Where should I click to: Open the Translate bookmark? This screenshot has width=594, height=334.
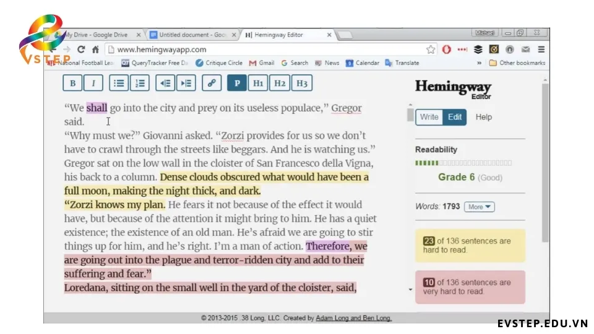pos(402,63)
